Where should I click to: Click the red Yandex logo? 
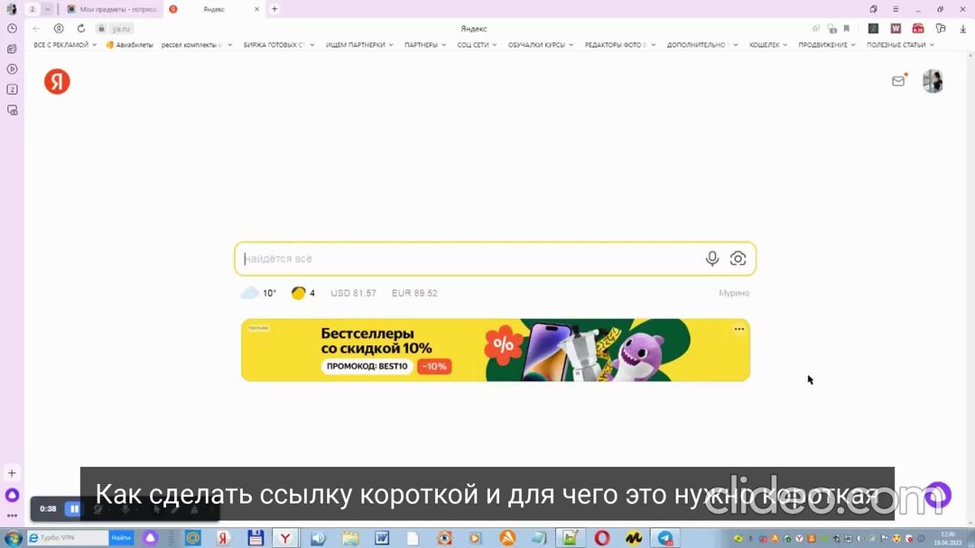pos(57,81)
